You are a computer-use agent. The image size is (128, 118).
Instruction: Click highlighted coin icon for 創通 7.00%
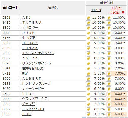(109, 74)
